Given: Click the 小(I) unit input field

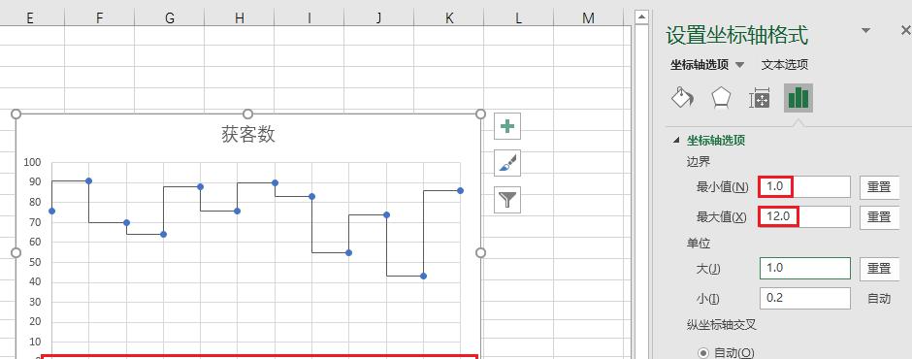Looking at the screenshot, I should pos(805,298).
